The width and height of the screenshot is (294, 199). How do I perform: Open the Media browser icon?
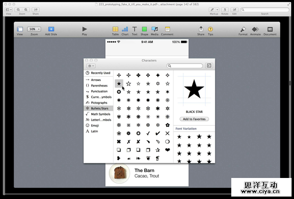coord(154,30)
